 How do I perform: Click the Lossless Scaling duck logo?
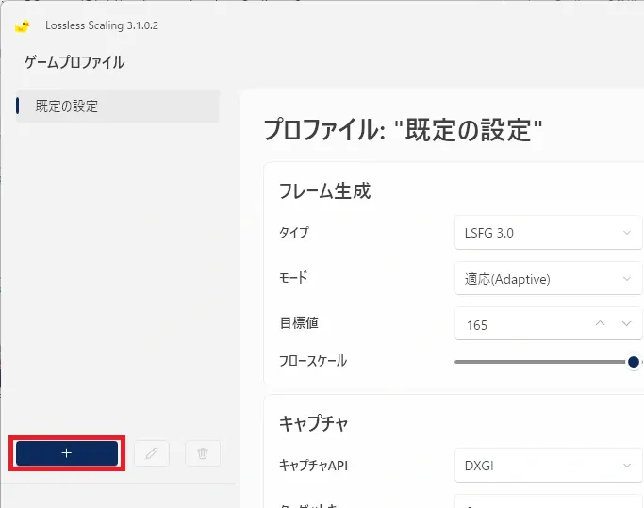(23, 25)
